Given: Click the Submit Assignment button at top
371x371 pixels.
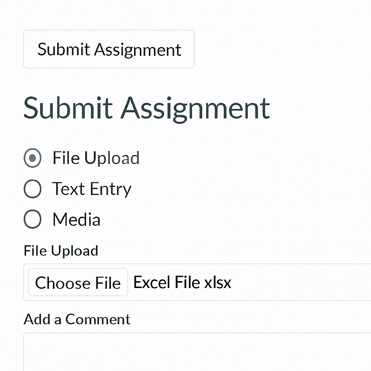Looking at the screenshot, I should [109, 49].
